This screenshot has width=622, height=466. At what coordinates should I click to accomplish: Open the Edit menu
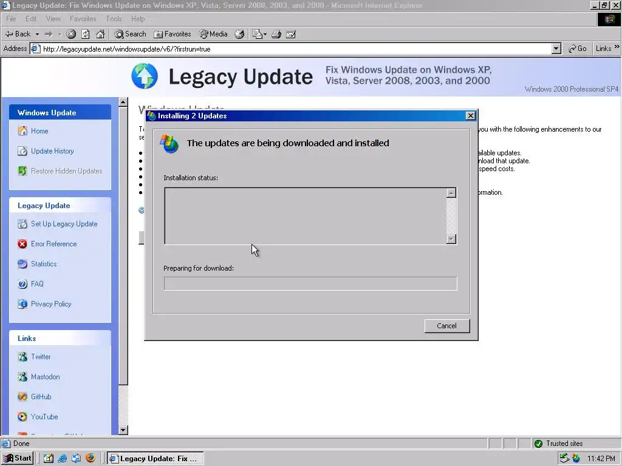coord(31,19)
